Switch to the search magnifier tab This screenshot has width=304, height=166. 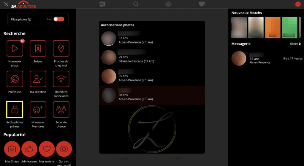point(136,4)
